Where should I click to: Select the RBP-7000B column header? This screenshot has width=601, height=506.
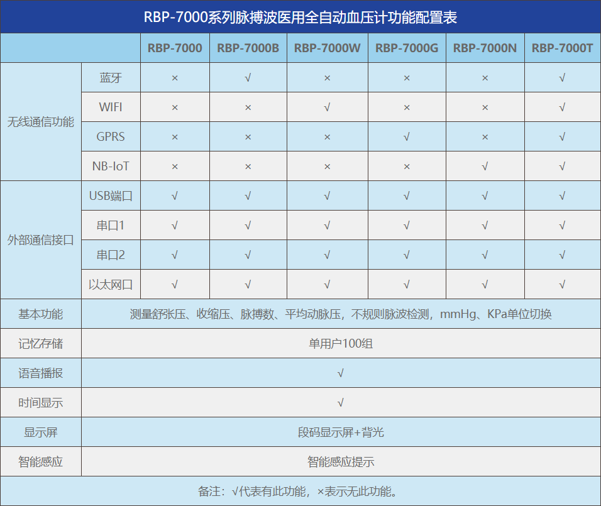[248, 48]
